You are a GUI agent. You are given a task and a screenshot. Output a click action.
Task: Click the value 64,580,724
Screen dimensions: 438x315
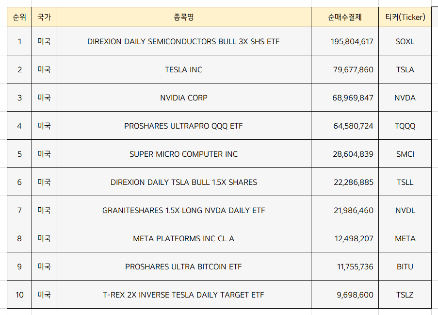click(x=353, y=126)
